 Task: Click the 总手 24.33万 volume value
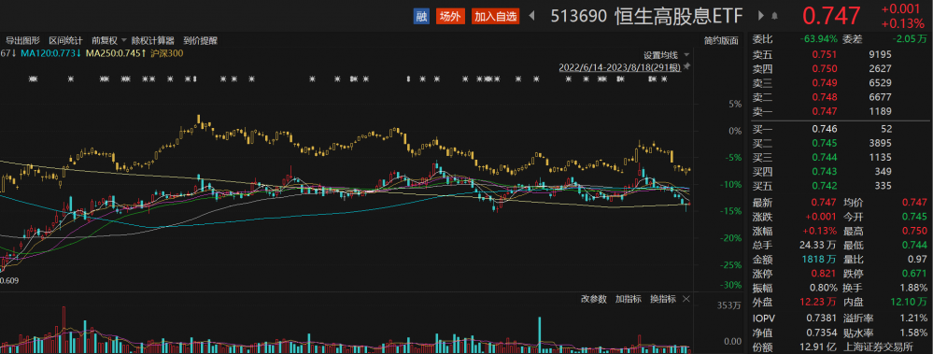click(x=818, y=245)
